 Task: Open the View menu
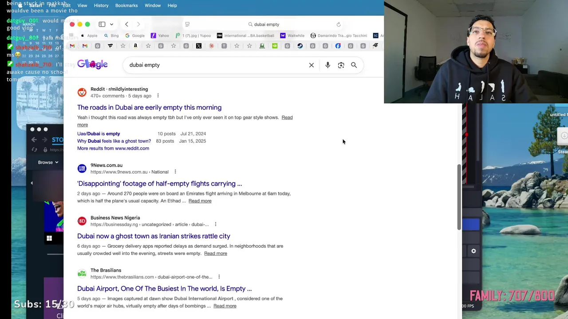[82, 5]
